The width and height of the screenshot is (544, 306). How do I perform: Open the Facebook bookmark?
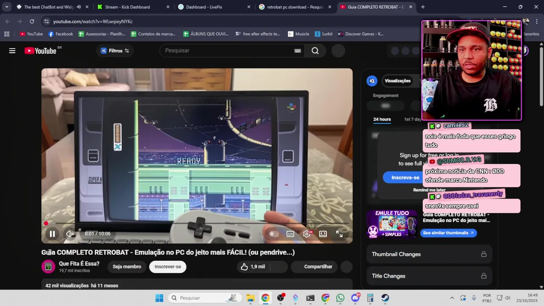click(60, 34)
